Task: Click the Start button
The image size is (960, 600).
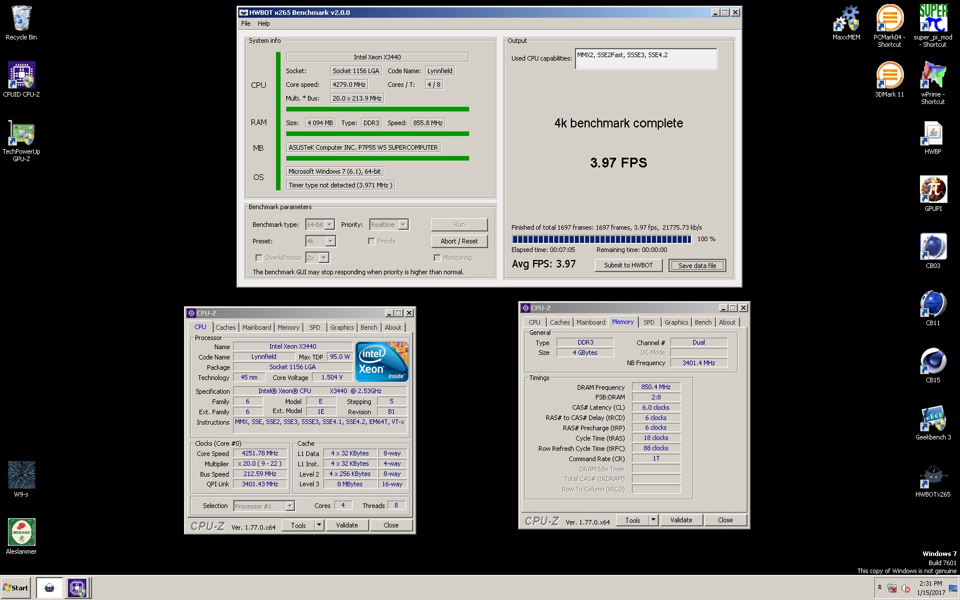Action: 16,587
